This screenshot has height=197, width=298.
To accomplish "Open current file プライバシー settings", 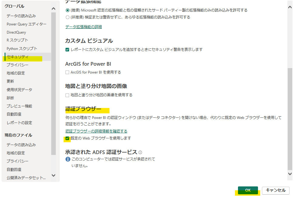I will coord(18,161).
